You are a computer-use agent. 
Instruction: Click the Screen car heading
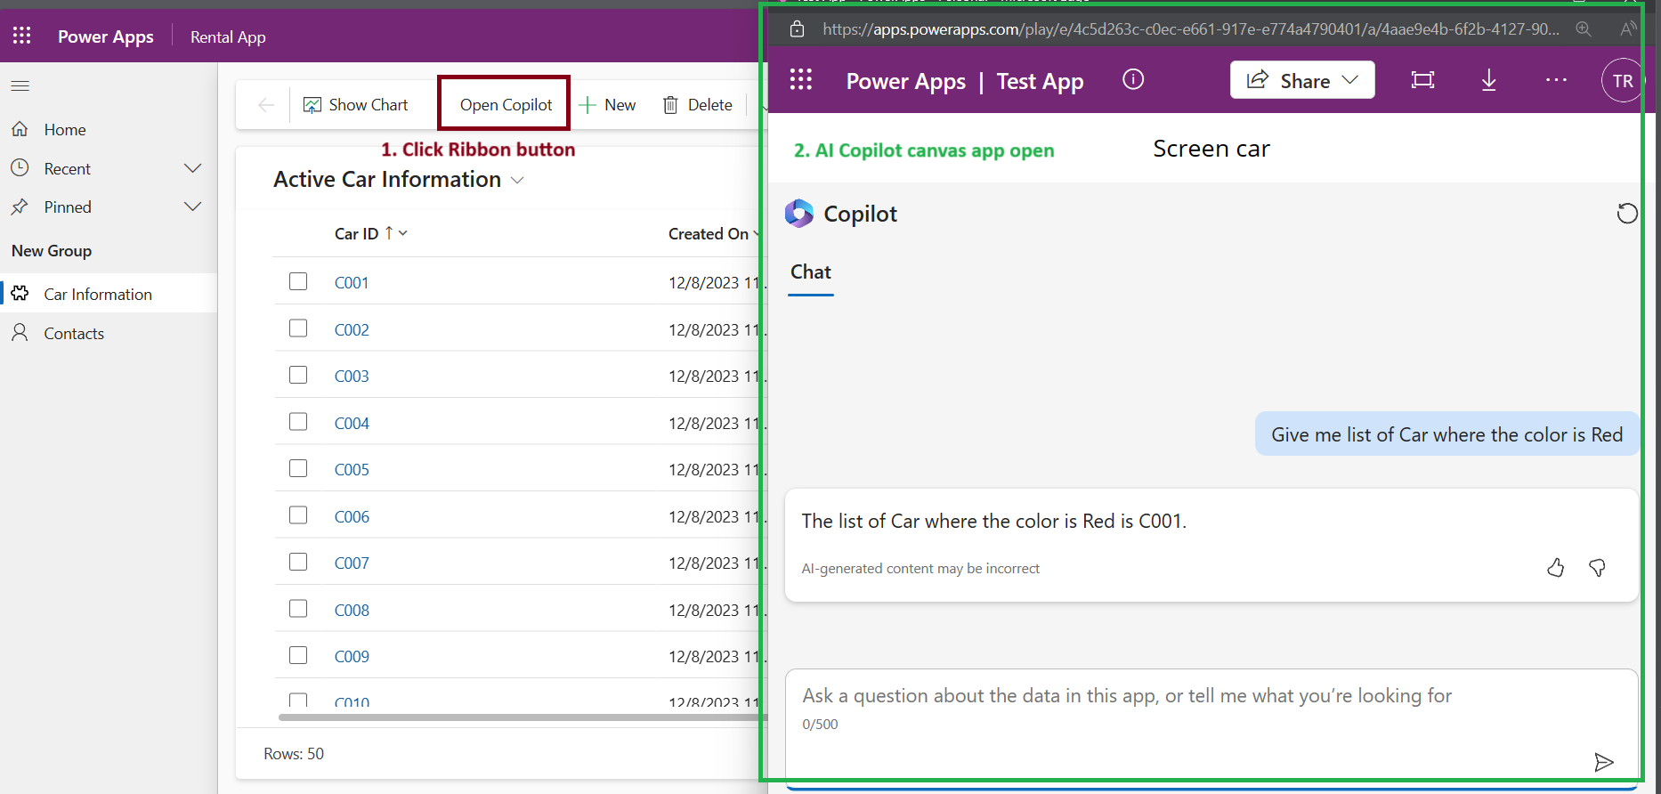(1211, 149)
